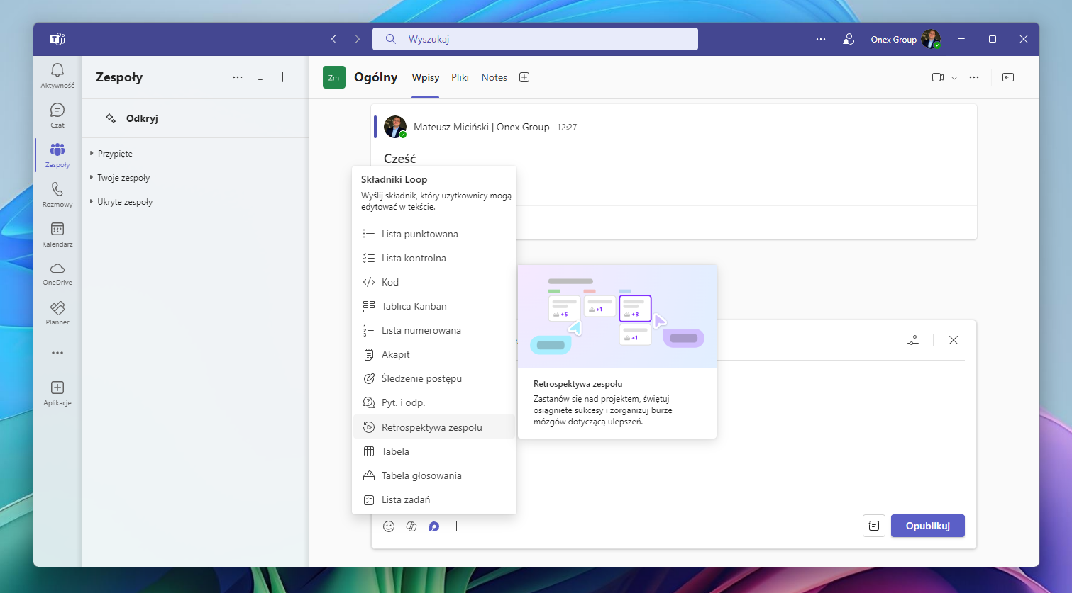This screenshot has height=593, width=1072.
Task: Open the Planner app
Action: click(x=57, y=313)
